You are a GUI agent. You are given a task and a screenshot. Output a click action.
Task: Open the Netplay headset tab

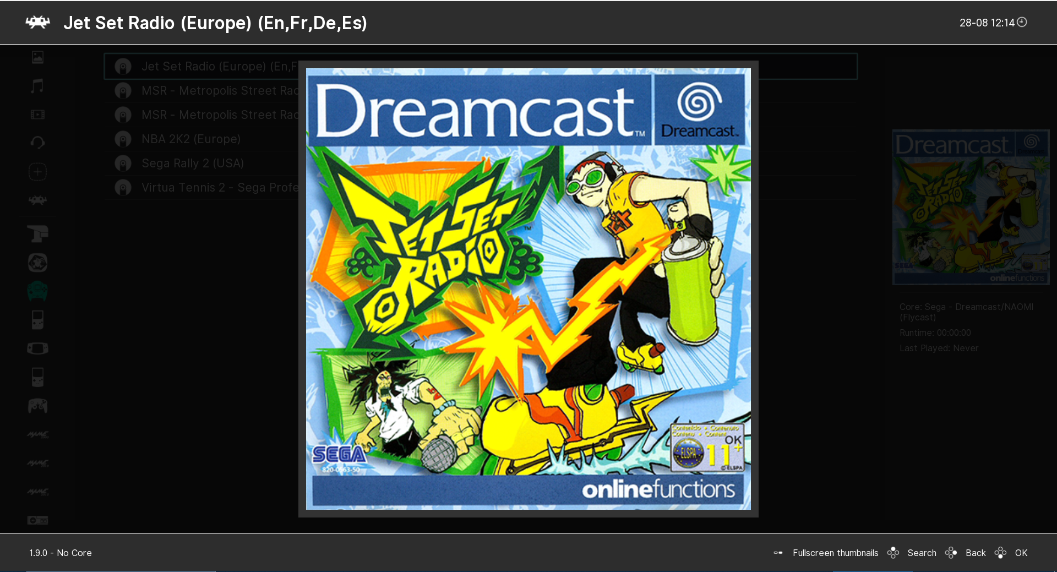pos(37,143)
